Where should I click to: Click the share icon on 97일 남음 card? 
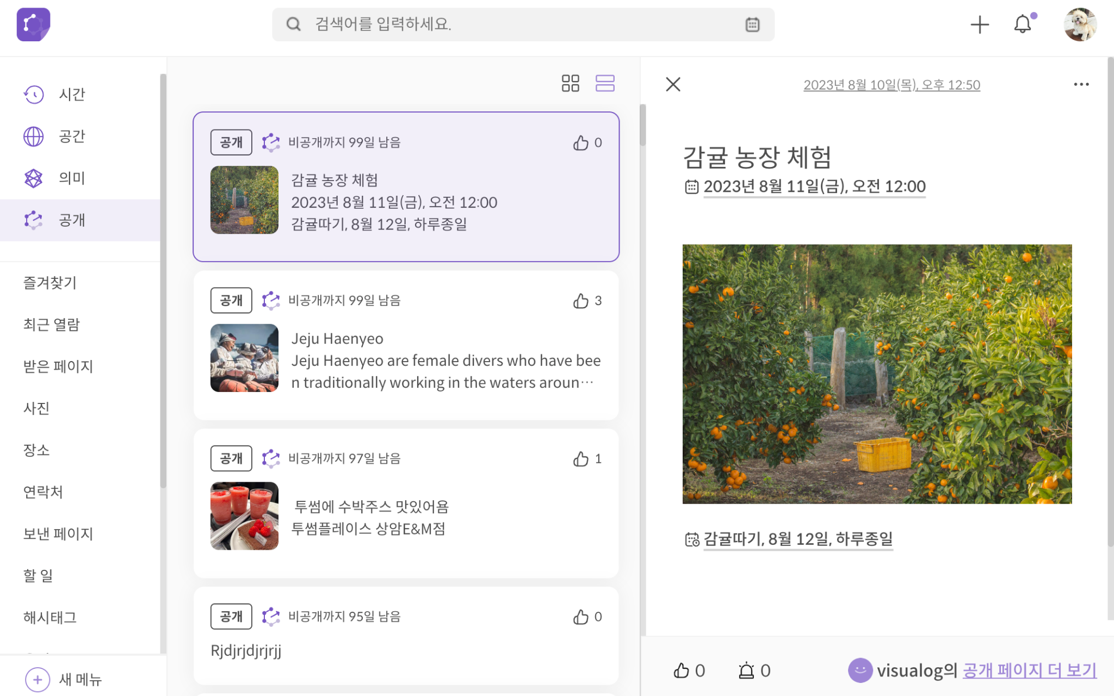271,459
